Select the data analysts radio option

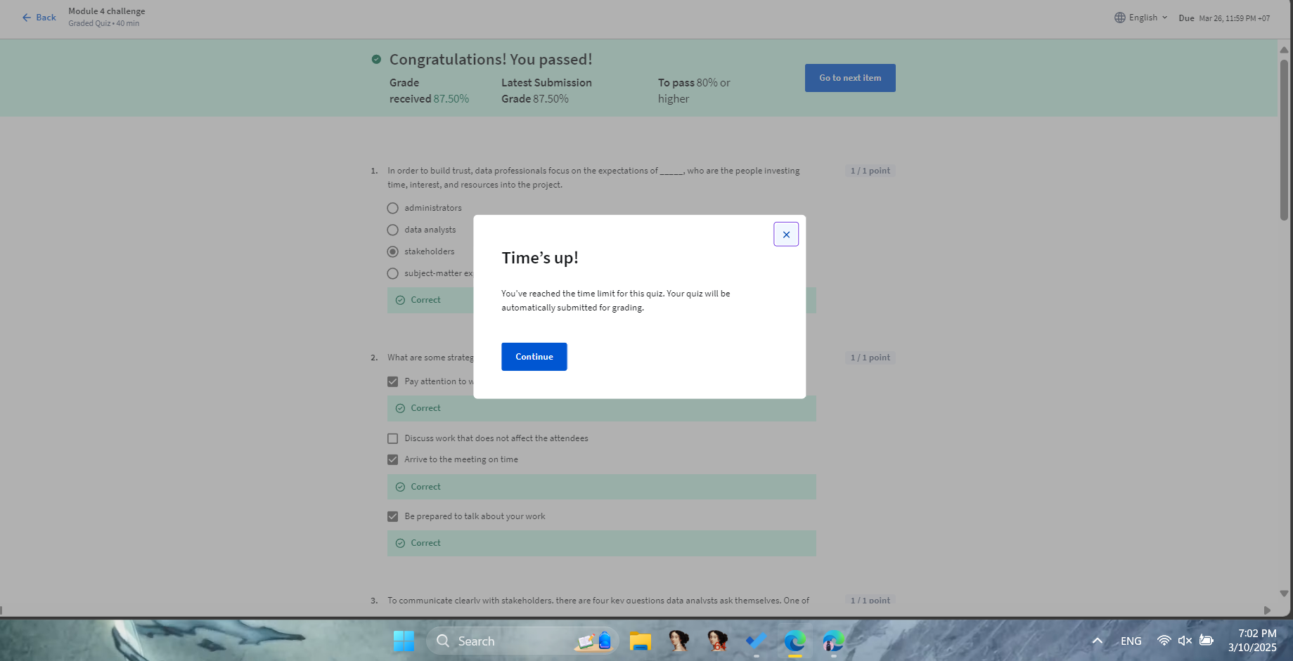pyautogui.click(x=392, y=230)
